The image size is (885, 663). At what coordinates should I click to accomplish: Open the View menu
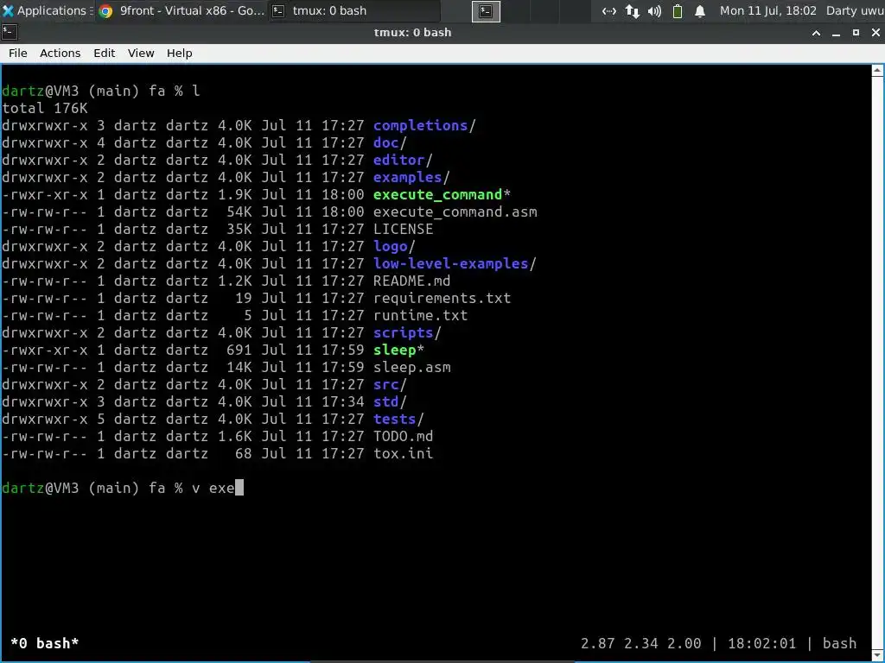pyautogui.click(x=141, y=53)
